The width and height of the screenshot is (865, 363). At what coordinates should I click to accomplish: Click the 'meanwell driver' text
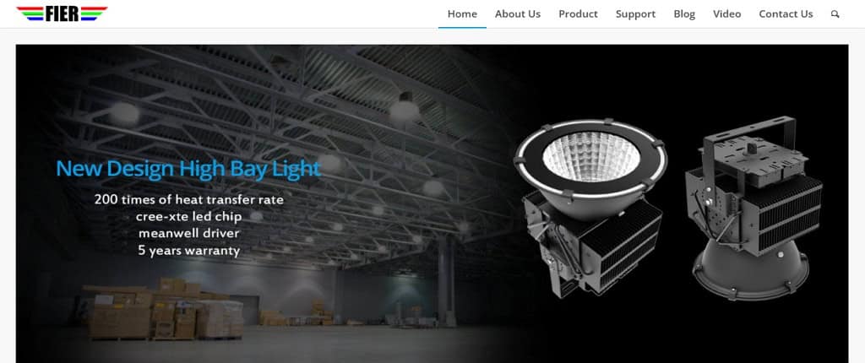point(188,233)
